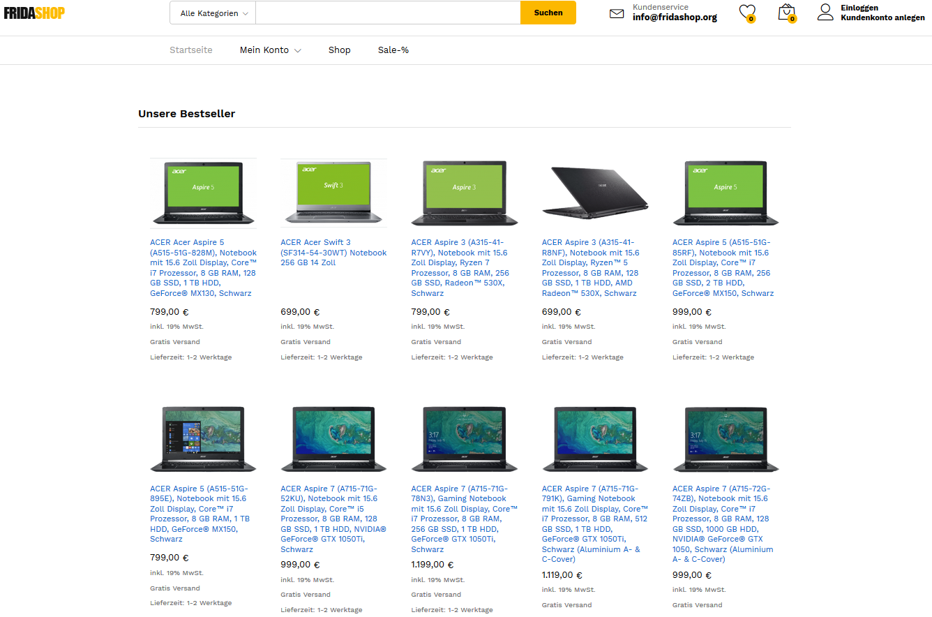This screenshot has height=617, width=932.
Task: Open Aspire 7 A715-71G-78N3 product image
Action: (x=465, y=439)
